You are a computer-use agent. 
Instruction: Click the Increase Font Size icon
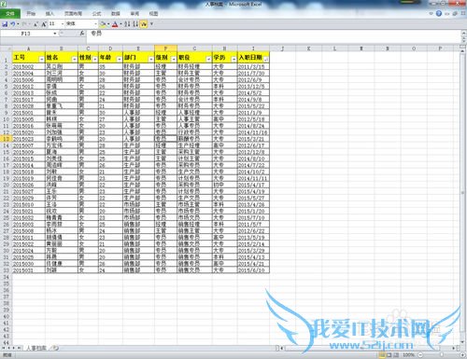coord(44,24)
